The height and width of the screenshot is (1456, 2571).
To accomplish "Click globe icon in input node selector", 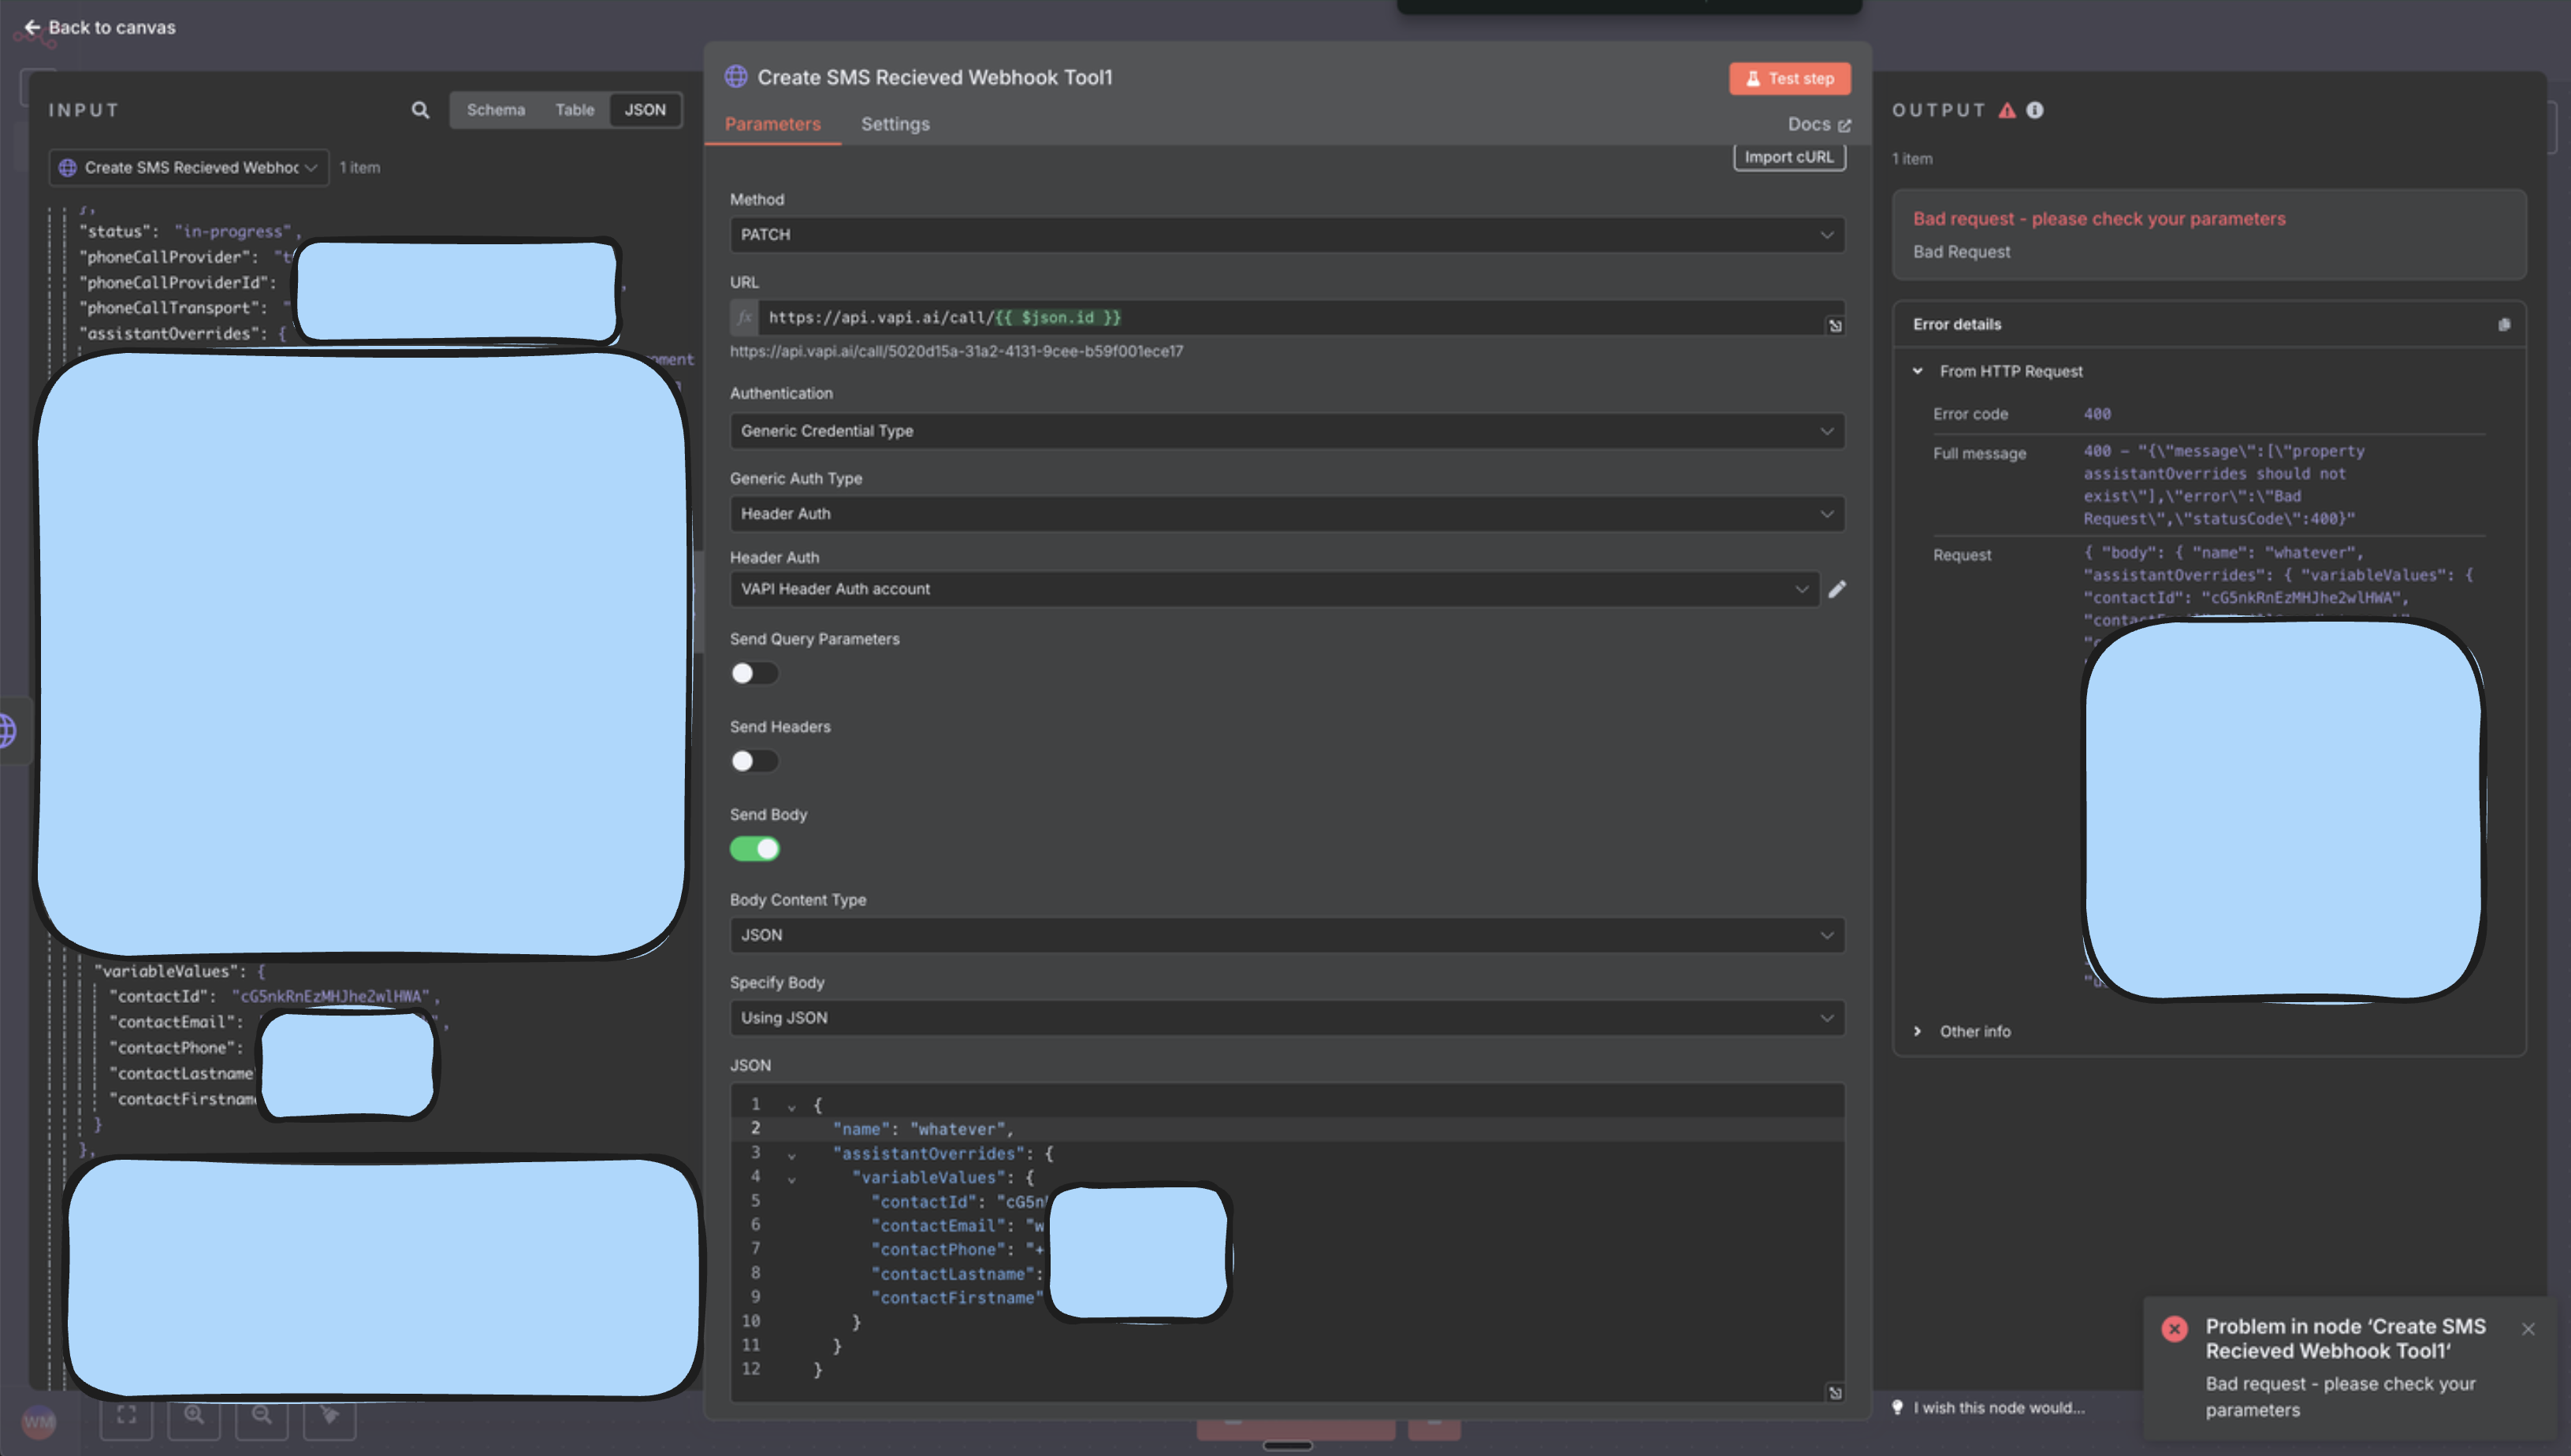I will pos(68,168).
